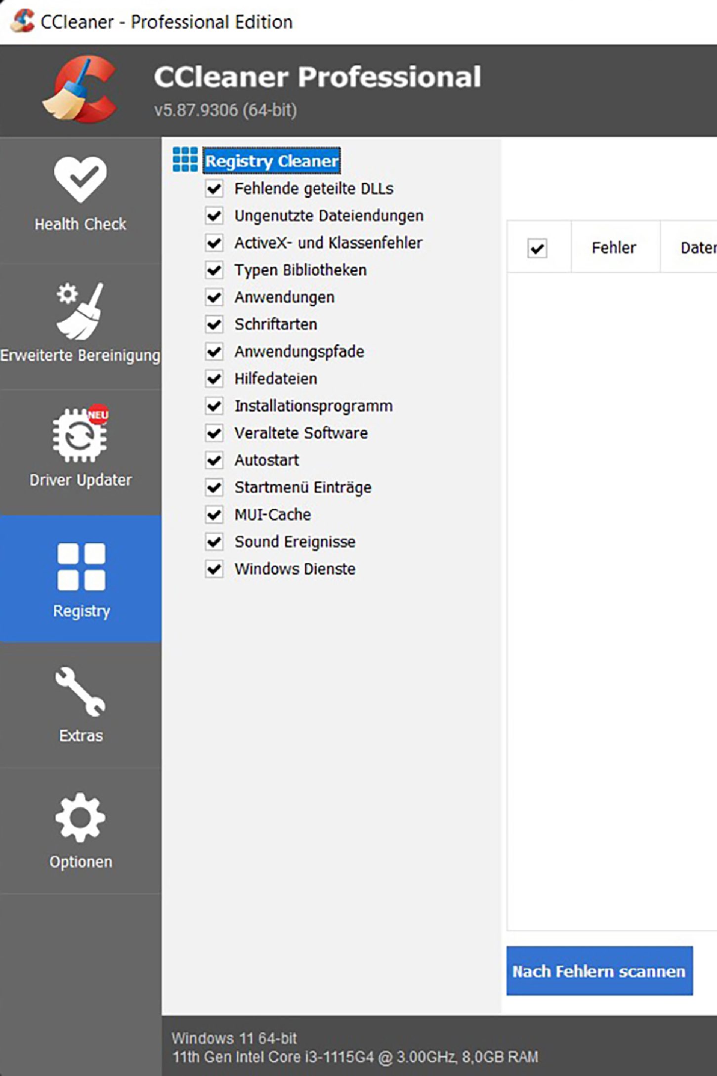Click the Health Check label
717x1076 pixels.
(81, 224)
